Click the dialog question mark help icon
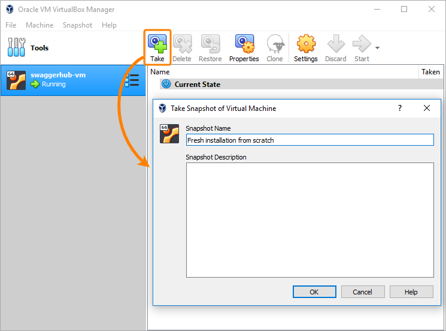The height and width of the screenshot is (331, 446). pos(400,108)
